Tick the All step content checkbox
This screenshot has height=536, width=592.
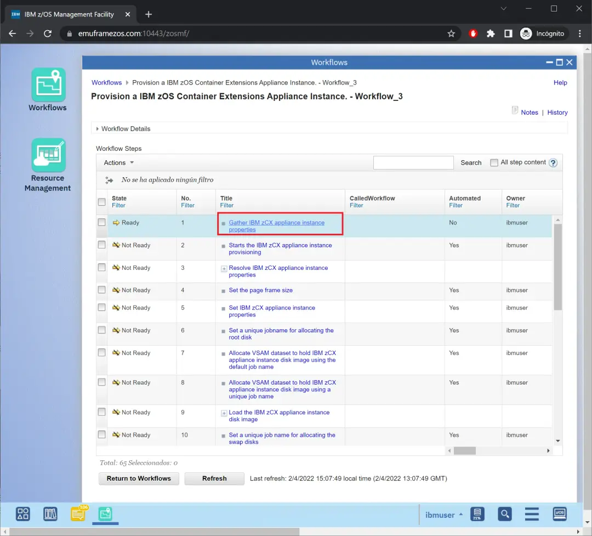pos(494,162)
